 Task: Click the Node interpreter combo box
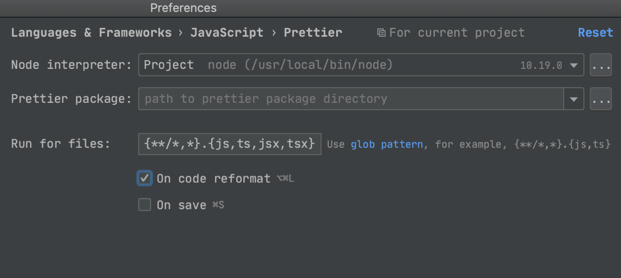pos(324,65)
